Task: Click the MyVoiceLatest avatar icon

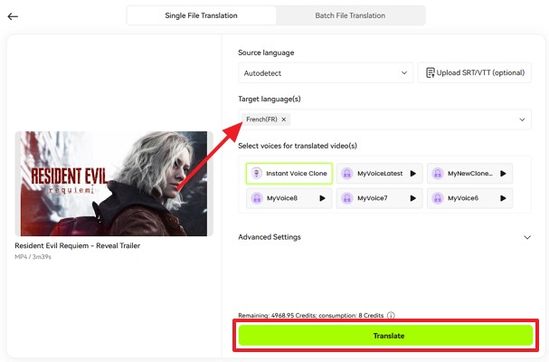Action: pos(347,173)
